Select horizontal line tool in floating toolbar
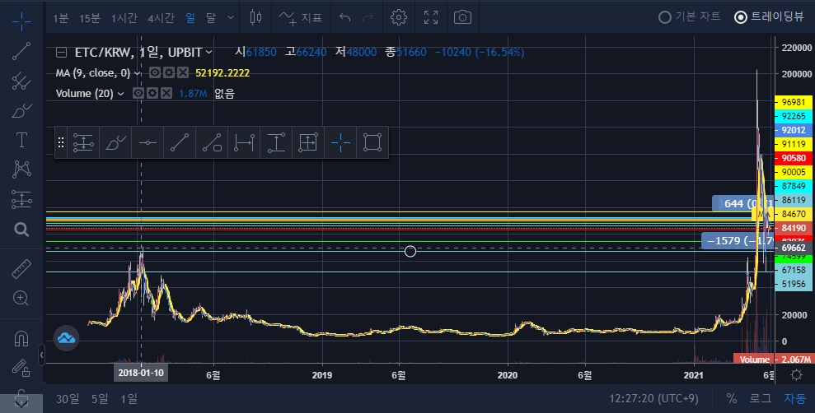The height and width of the screenshot is (413, 815). pyautogui.click(x=148, y=142)
